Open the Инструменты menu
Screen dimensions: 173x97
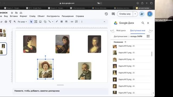pos(53,16)
